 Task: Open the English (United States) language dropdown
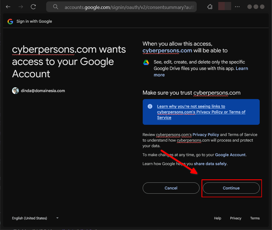[35, 218]
